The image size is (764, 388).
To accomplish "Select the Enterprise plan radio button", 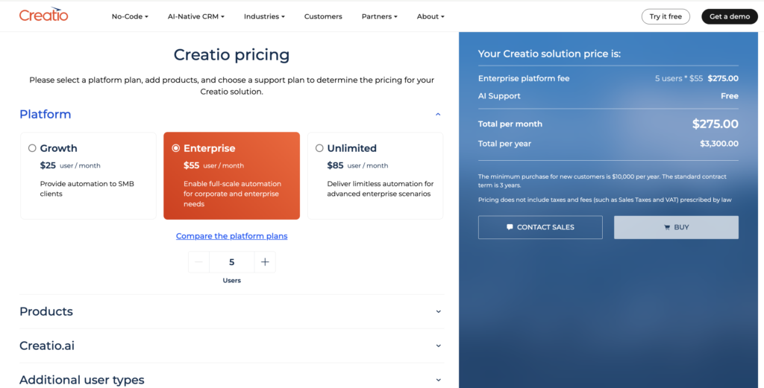I will pyautogui.click(x=176, y=148).
